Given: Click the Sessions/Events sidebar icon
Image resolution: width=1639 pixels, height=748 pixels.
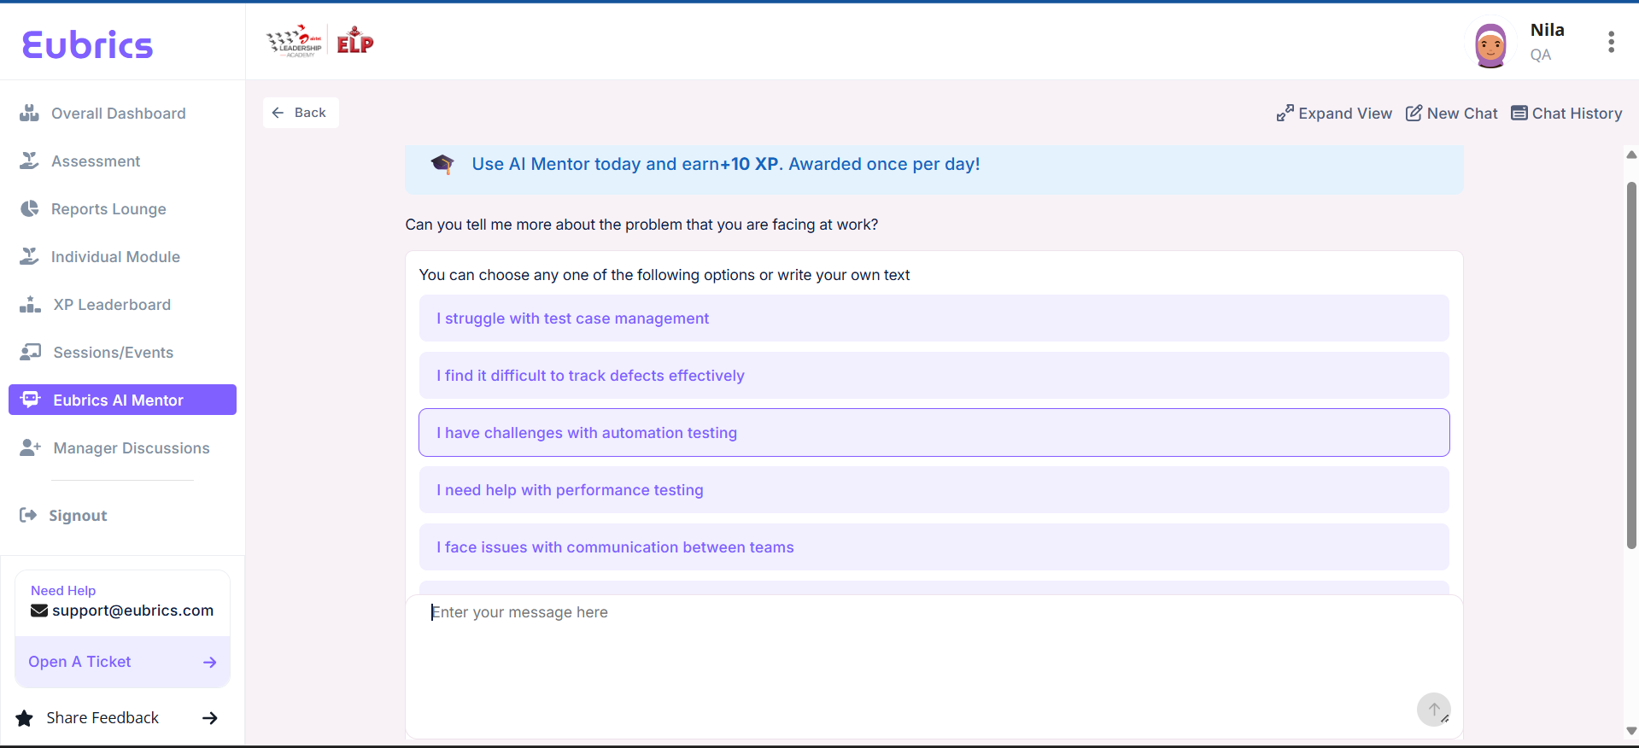Looking at the screenshot, I should pyautogui.click(x=31, y=352).
